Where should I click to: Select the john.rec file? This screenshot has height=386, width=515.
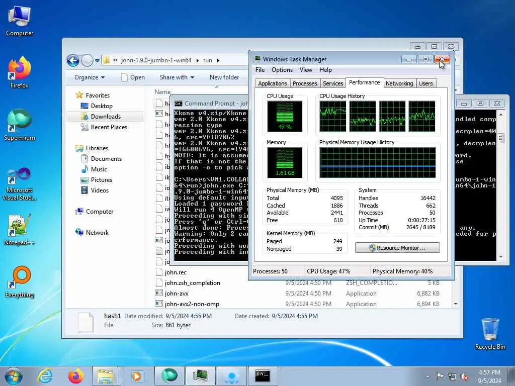(176, 272)
